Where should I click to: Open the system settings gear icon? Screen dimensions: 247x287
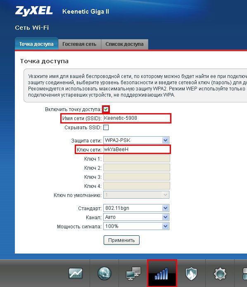(x=220, y=274)
